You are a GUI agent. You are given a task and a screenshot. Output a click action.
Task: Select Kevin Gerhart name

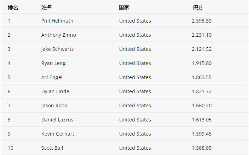coord(58,134)
